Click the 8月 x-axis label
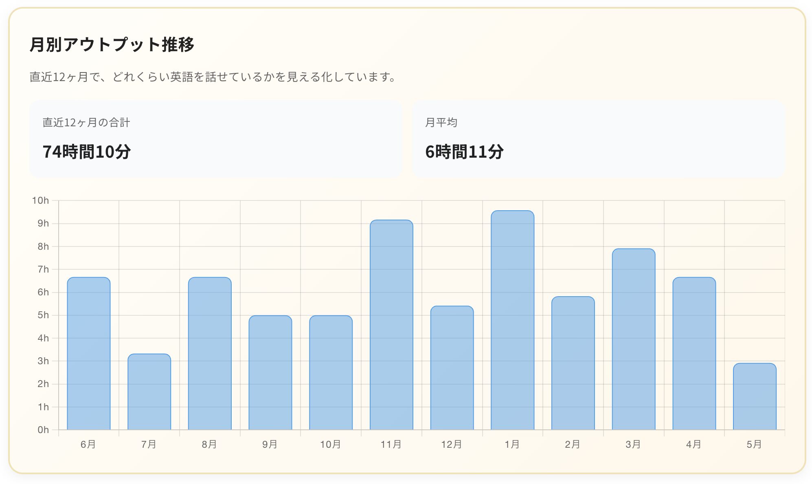 [x=210, y=444]
